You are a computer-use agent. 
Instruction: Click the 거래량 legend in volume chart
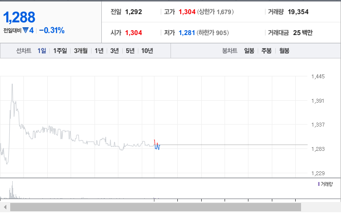(x=325, y=184)
